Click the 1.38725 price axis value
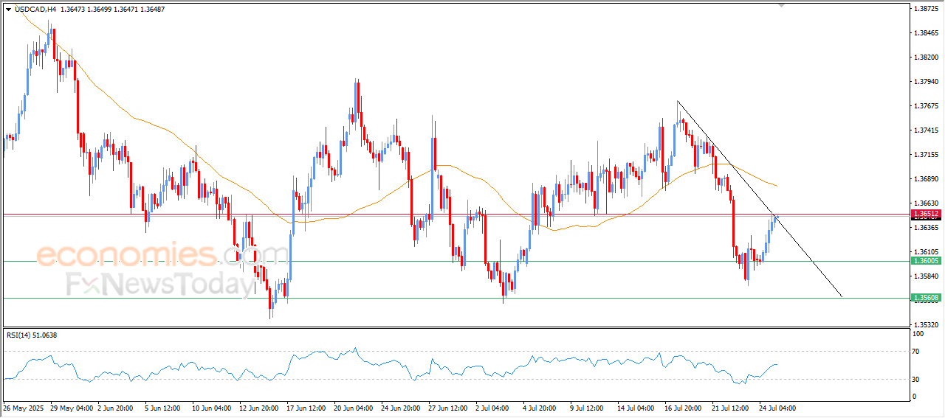The image size is (945, 418). pos(926,9)
